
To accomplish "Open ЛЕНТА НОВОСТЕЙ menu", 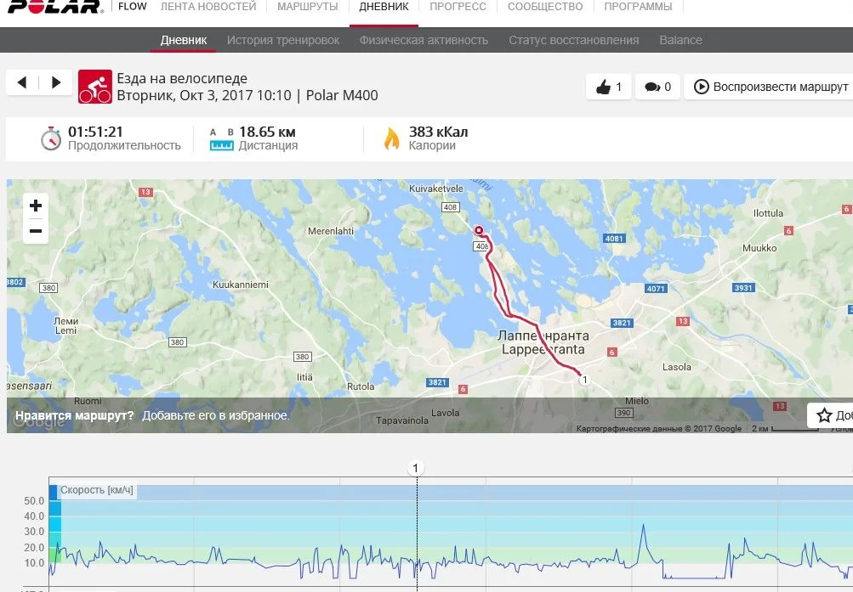I will pyautogui.click(x=208, y=7).
